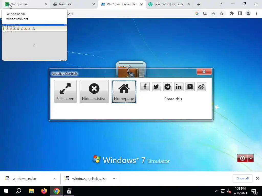The image size is (262, 196).
Task: Open taskbar search
Action: coord(18,191)
